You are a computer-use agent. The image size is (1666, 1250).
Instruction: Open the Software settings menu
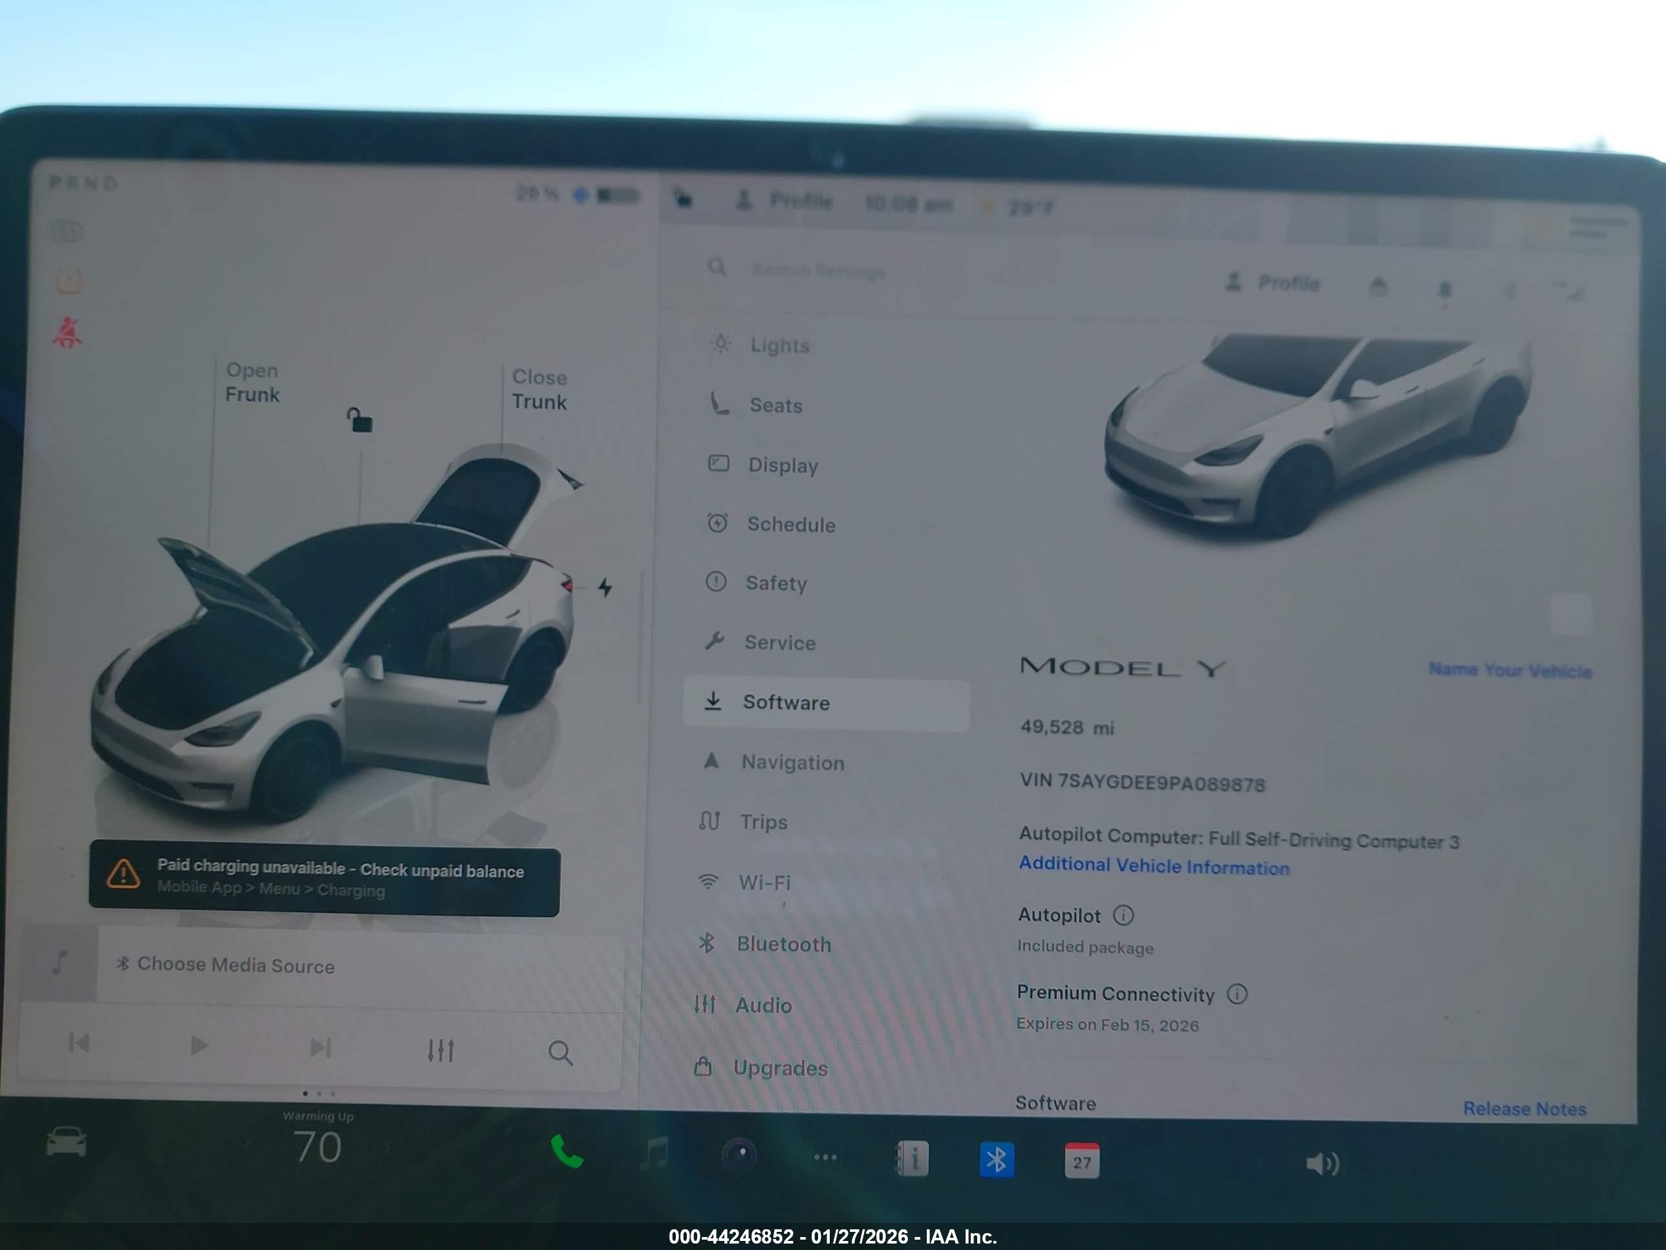[825, 704]
